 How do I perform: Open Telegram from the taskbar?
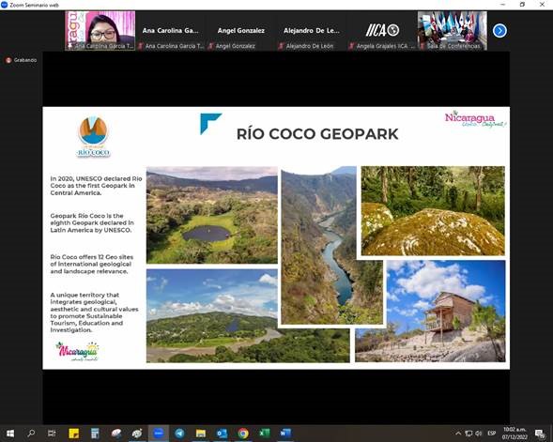click(179, 434)
